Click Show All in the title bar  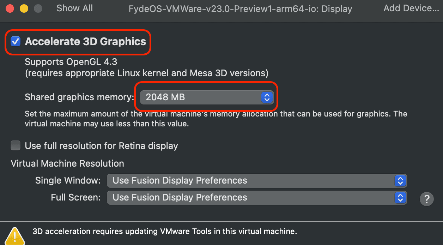[75, 8]
